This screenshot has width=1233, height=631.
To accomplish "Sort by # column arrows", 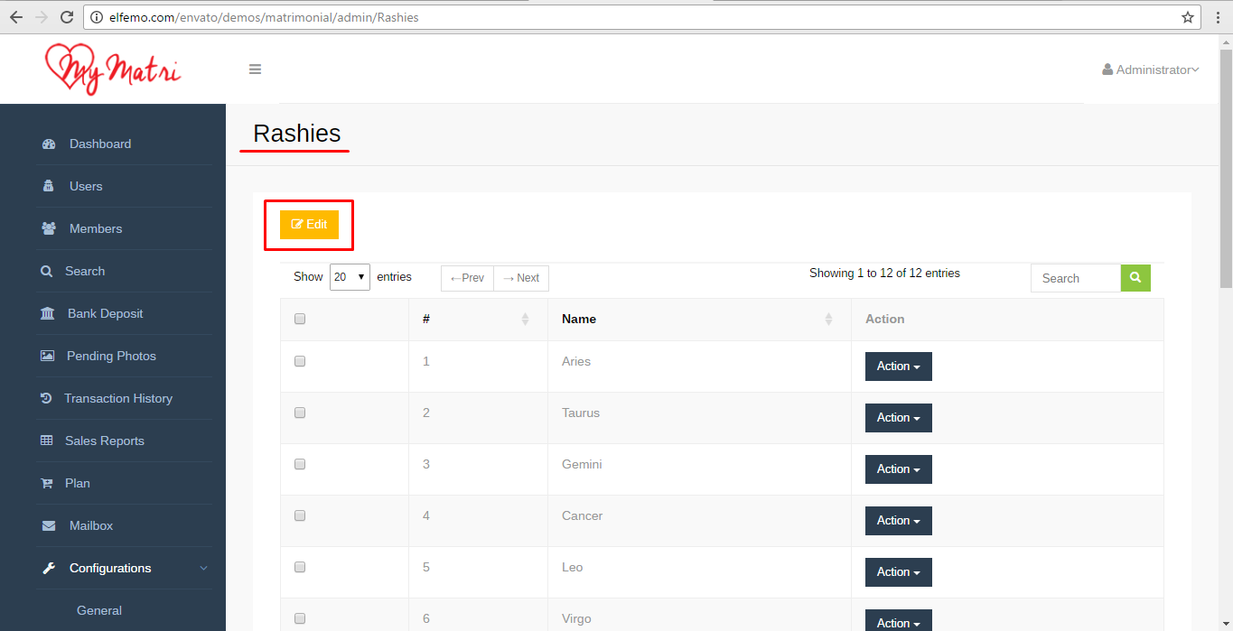I will pos(525,320).
